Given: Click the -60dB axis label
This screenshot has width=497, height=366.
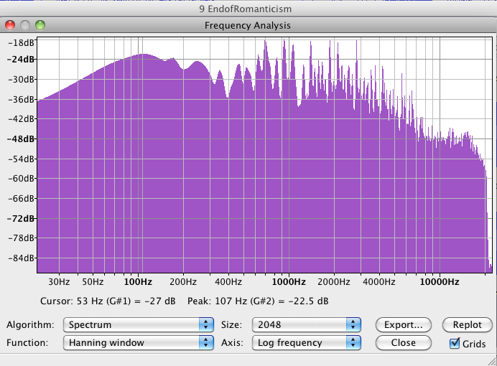Looking at the screenshot, I should point(21,179).
